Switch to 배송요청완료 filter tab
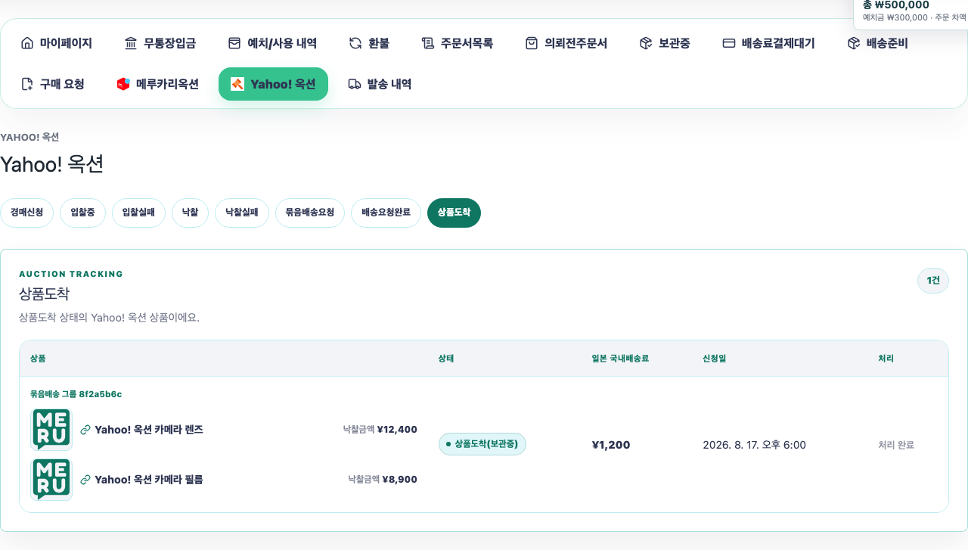The width and height of the screenshot is (968, 550). click(x=386, y=213)
